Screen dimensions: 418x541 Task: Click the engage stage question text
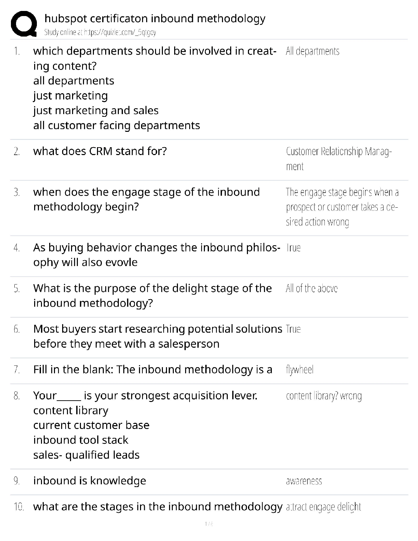click(146, 199)
